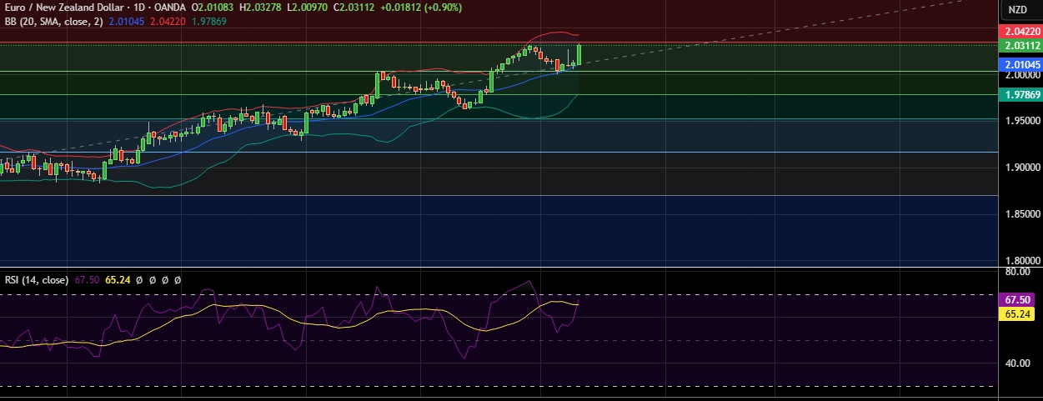This screenshot has width=1043, height=401.
Task: Click the latest green candlestick on the chart
Action: 579,53
